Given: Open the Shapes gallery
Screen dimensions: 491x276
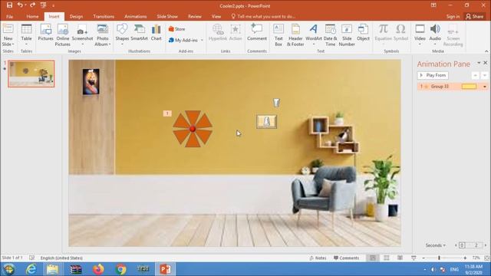Looking at the screenshot, I should [122, 34].
